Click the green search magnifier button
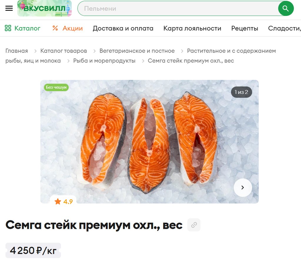Image resolution: width=301 pixels, height=260 pixels. coord(286,9)
